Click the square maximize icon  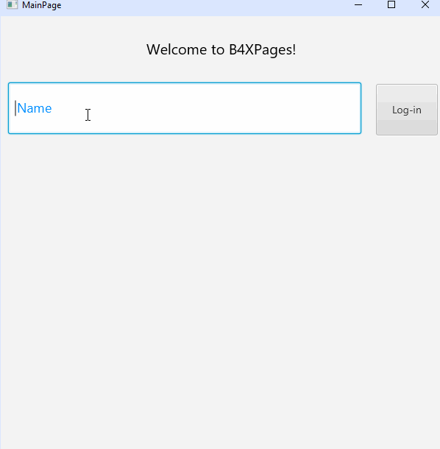click(x=391, y=4)
